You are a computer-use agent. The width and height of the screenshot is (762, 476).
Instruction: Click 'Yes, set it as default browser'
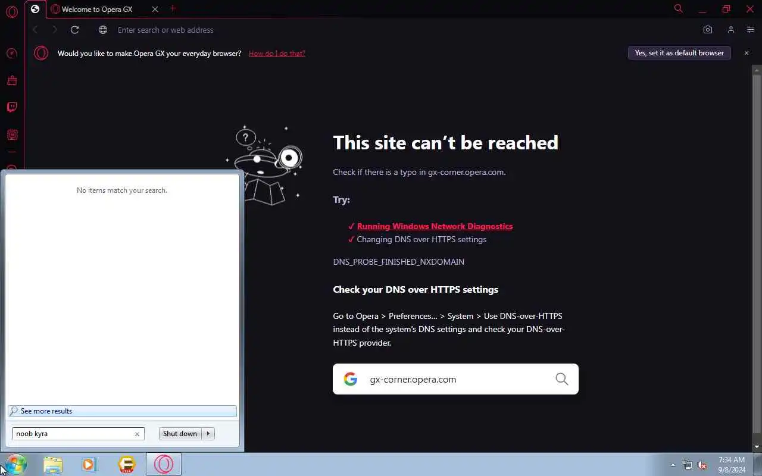pyautogui.click(x=679, y=53)
